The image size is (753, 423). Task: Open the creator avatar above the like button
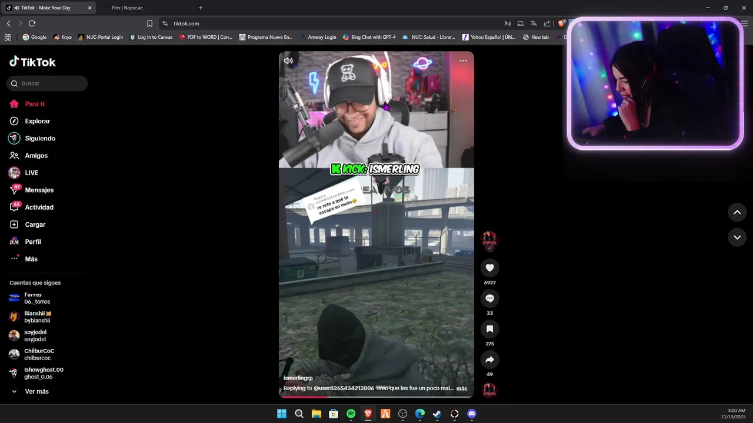point(489,239)
